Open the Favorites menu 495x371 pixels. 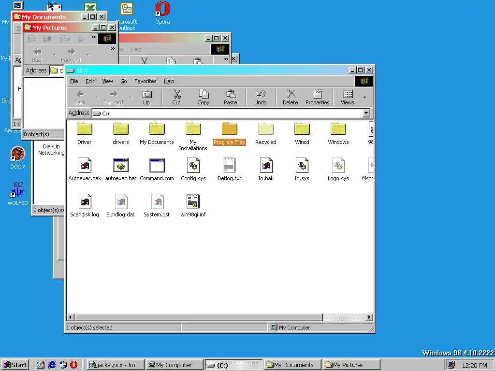(145, 81)
